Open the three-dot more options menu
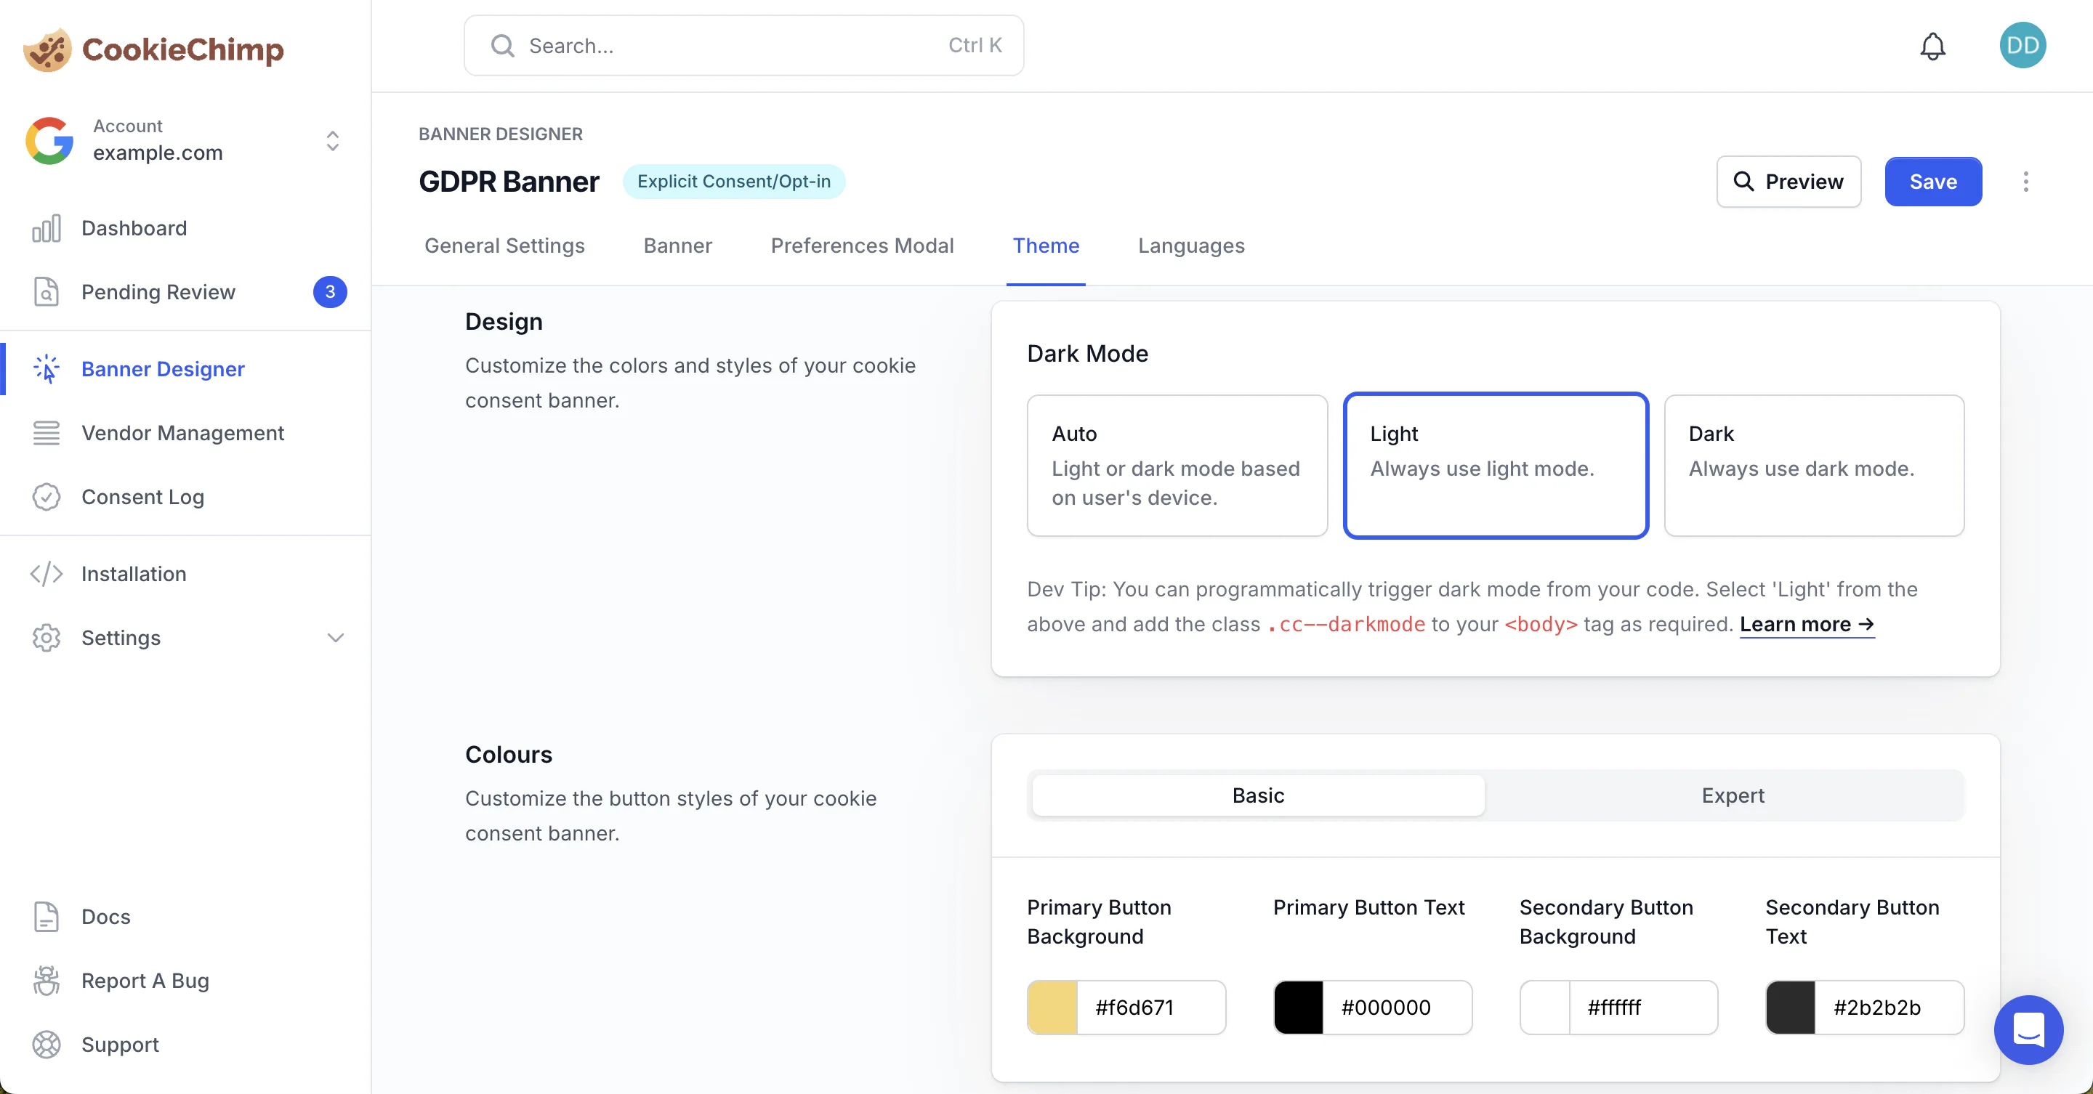The width and height of the screenshot is (2093, 1094). click(x=2025, y=182)
